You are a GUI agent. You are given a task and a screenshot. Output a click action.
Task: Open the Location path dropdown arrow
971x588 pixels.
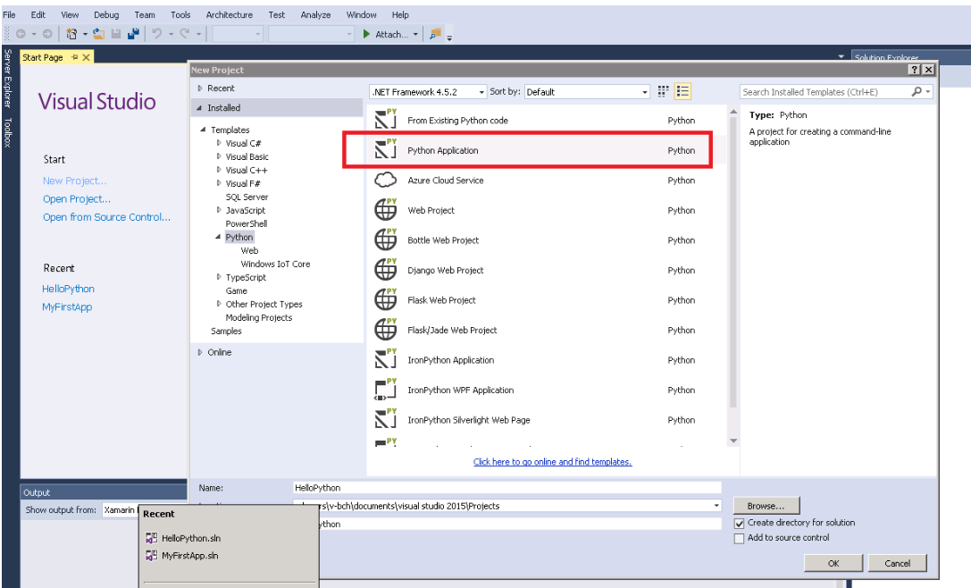(x=716, y=506)
